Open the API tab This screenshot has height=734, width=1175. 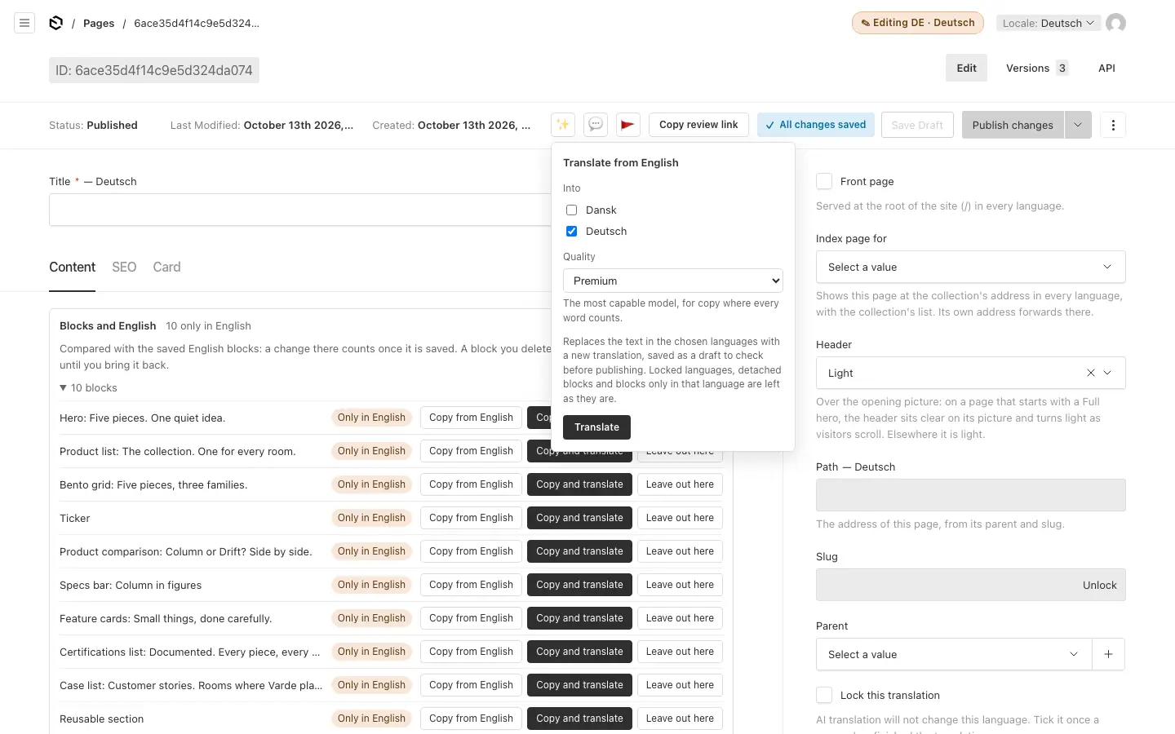pos(1106,68)
